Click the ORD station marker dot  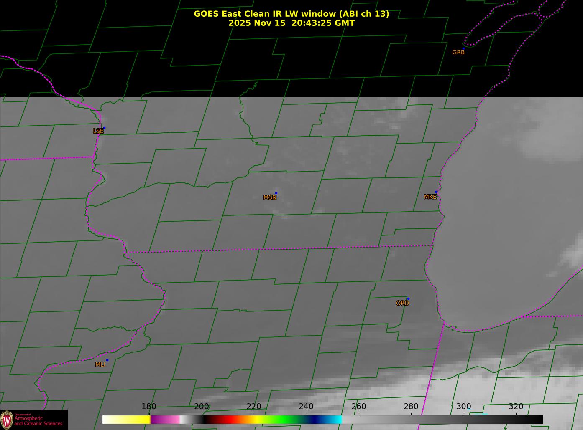[x=408, y=299]
